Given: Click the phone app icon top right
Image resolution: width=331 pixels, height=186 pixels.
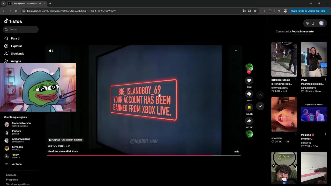Looking at the screenshot, I should point(313,23).
